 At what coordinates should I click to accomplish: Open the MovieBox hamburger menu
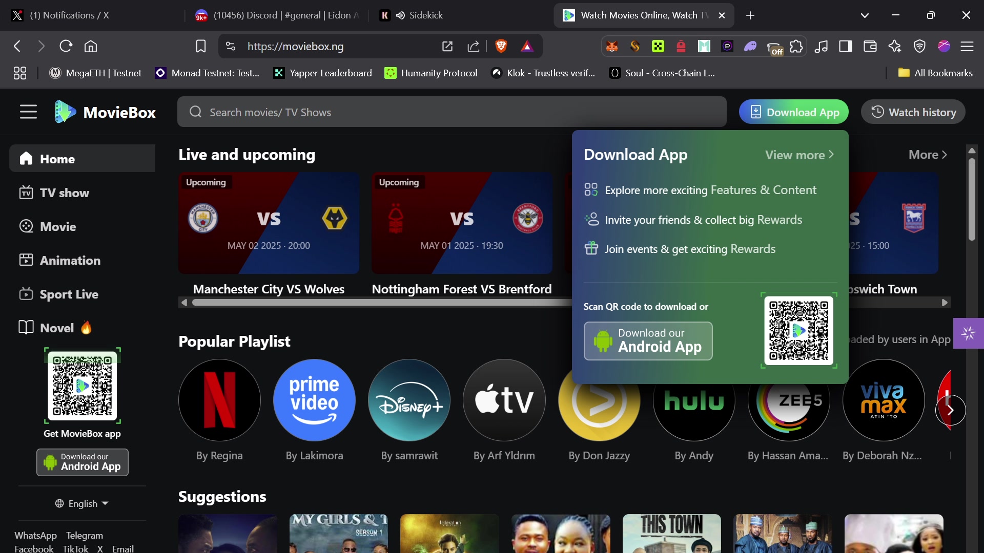(28, 112)
